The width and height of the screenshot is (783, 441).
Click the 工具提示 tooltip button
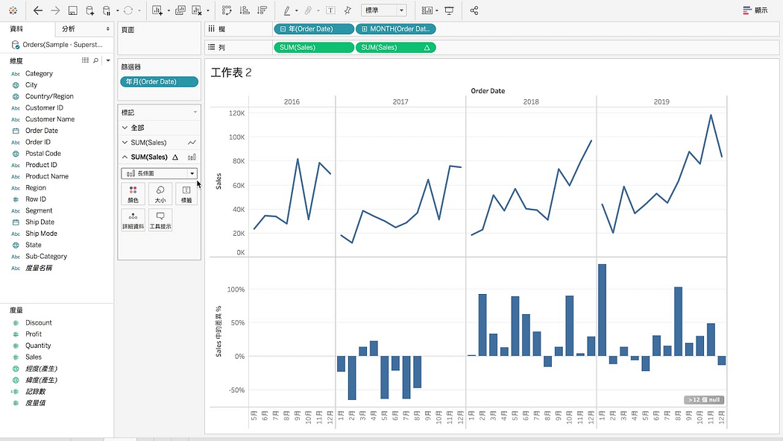click(x=160, y=220)
